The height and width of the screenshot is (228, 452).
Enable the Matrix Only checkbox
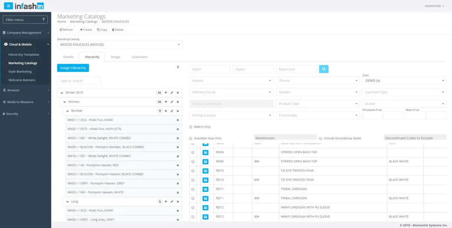[x=191, y=127]
